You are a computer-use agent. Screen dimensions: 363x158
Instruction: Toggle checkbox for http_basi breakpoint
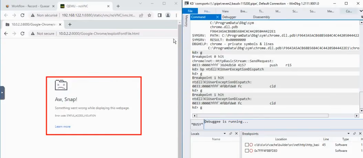tap(247, 145)
